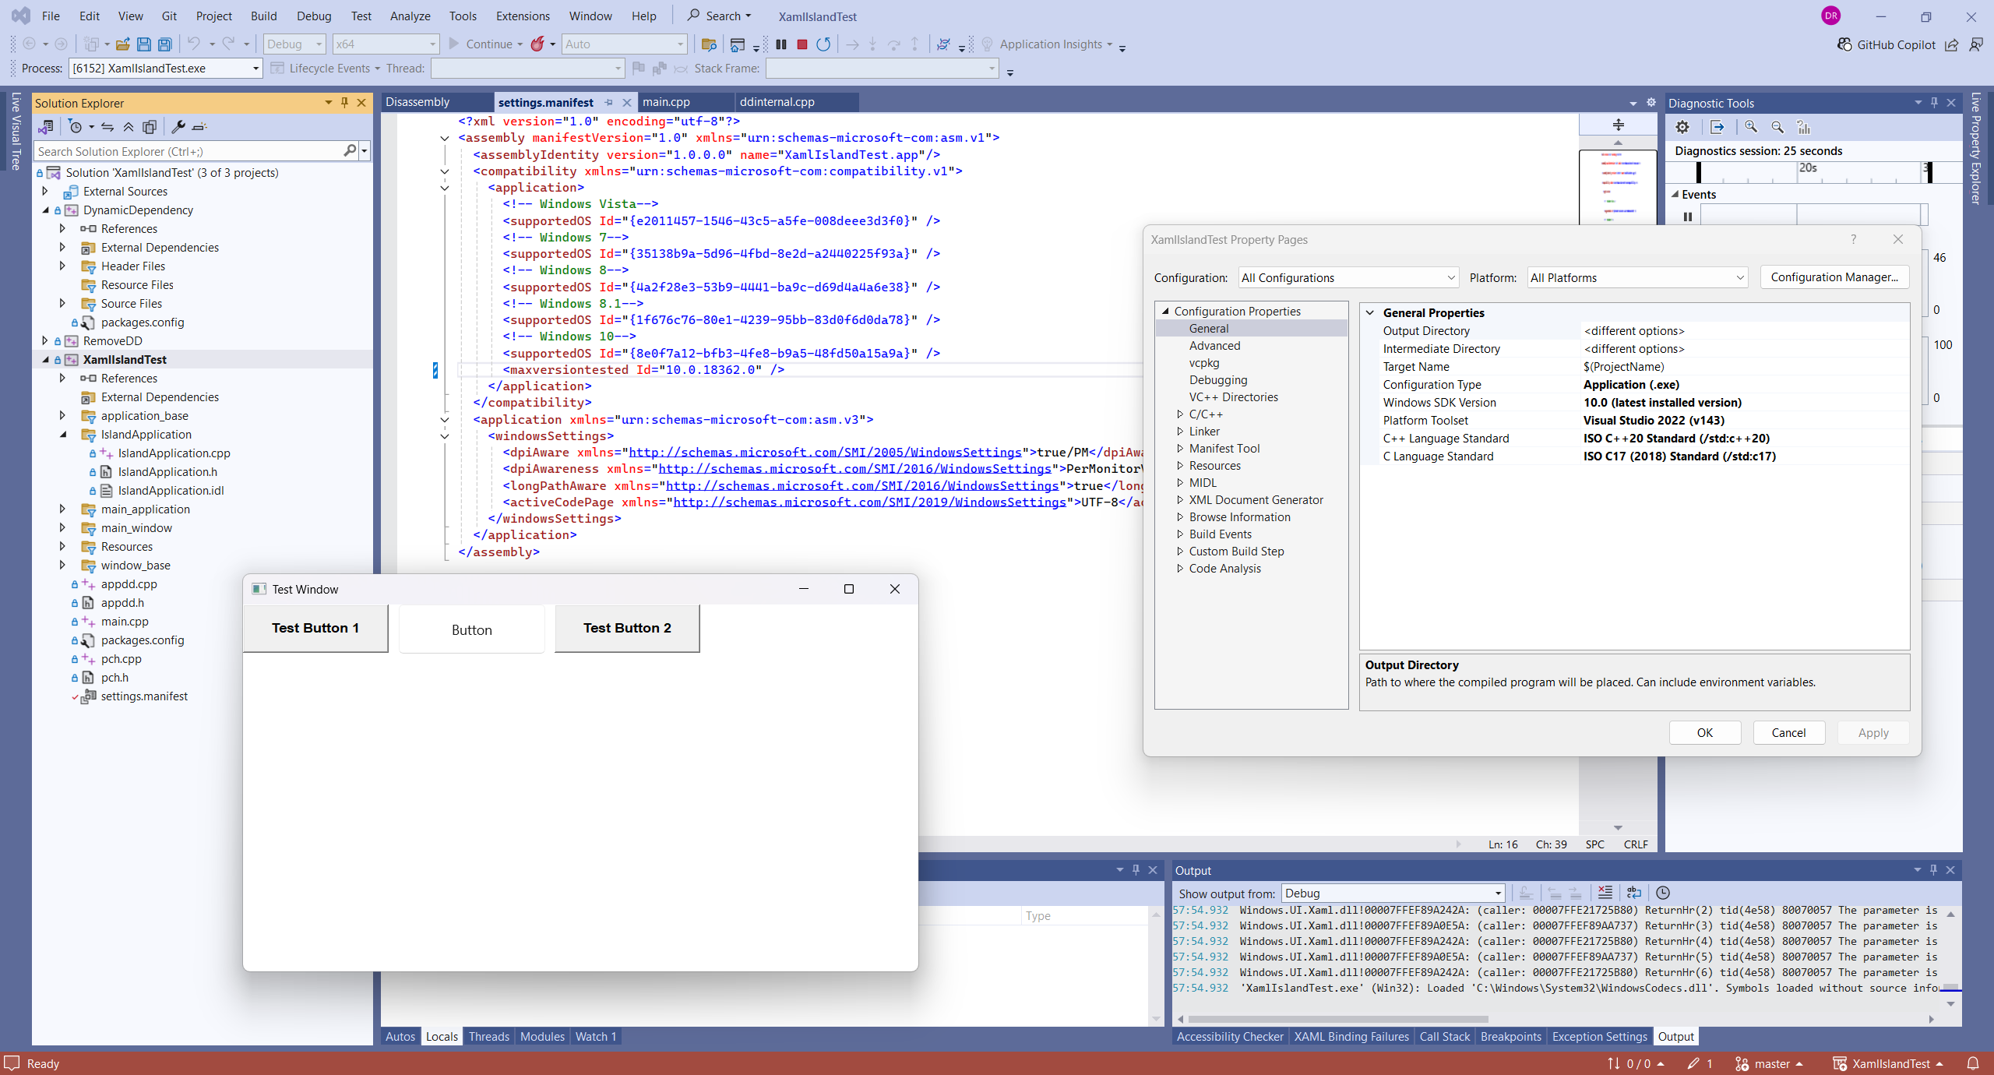Click Test Button 1 in Test Window
1994x1075 pixels.
click(x=315, y=628)
